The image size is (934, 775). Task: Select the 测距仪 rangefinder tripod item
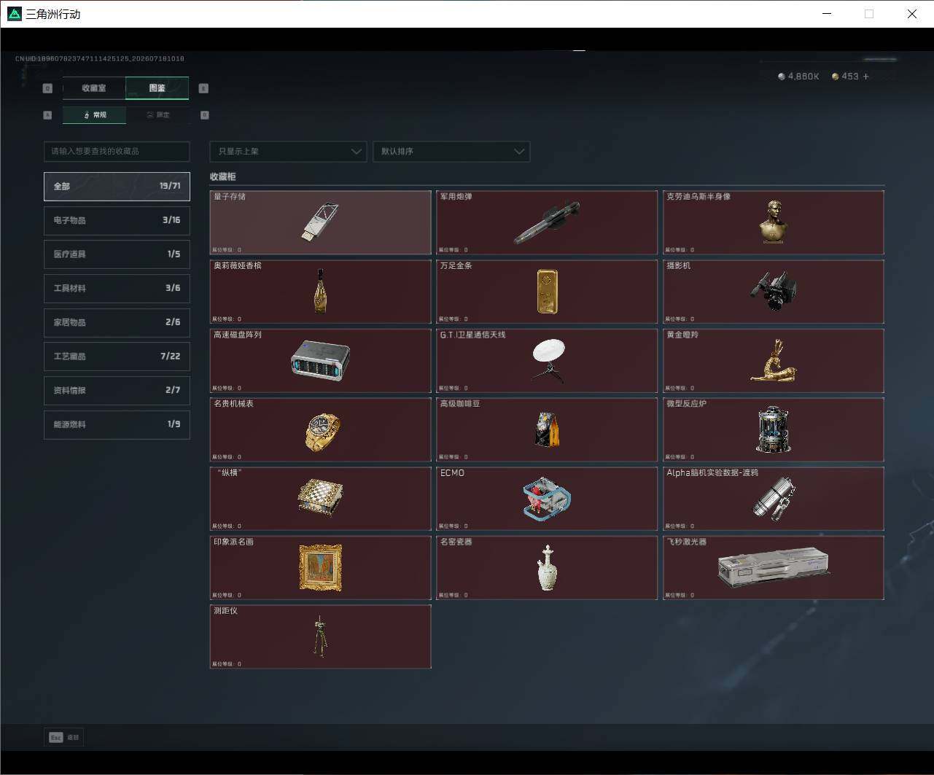coord(320,636)
